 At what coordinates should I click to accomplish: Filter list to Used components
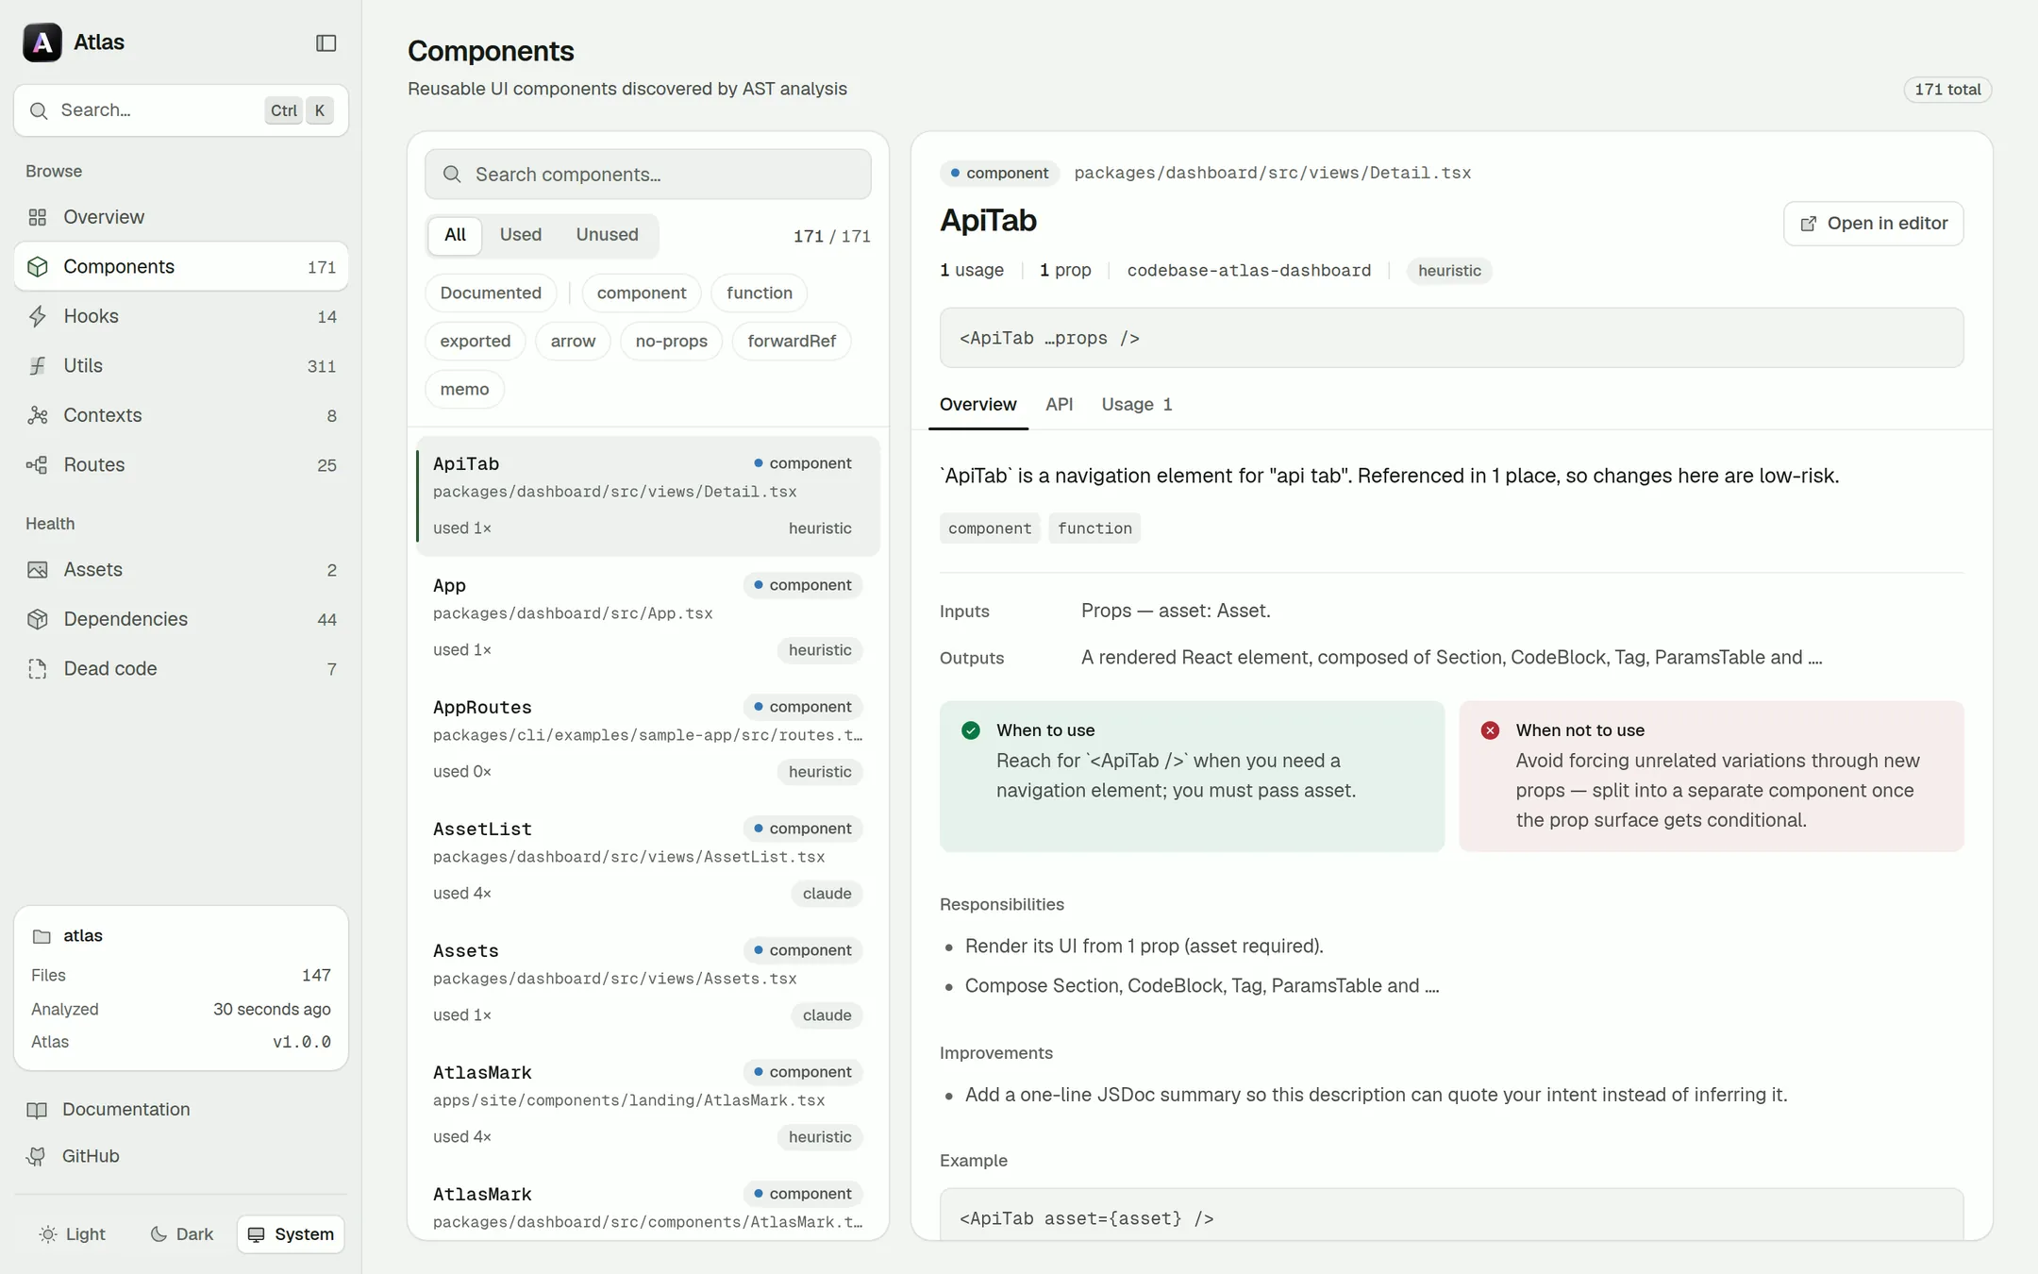pos(521,235)
